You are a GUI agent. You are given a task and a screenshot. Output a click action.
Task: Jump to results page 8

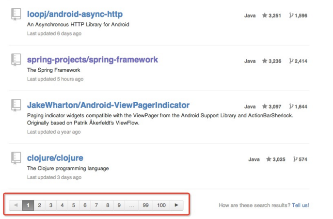tap(108, 205)
